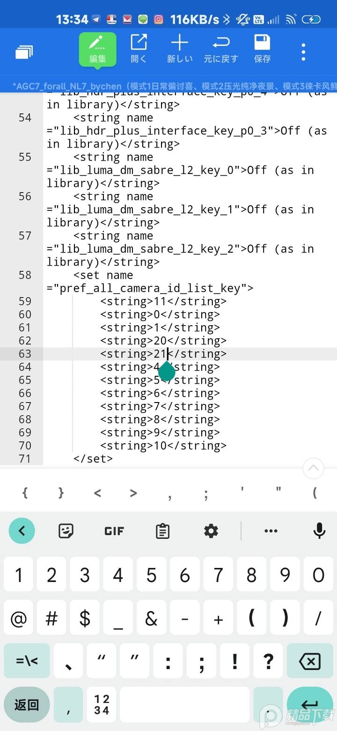Open the file tabs stack icon

24,52
